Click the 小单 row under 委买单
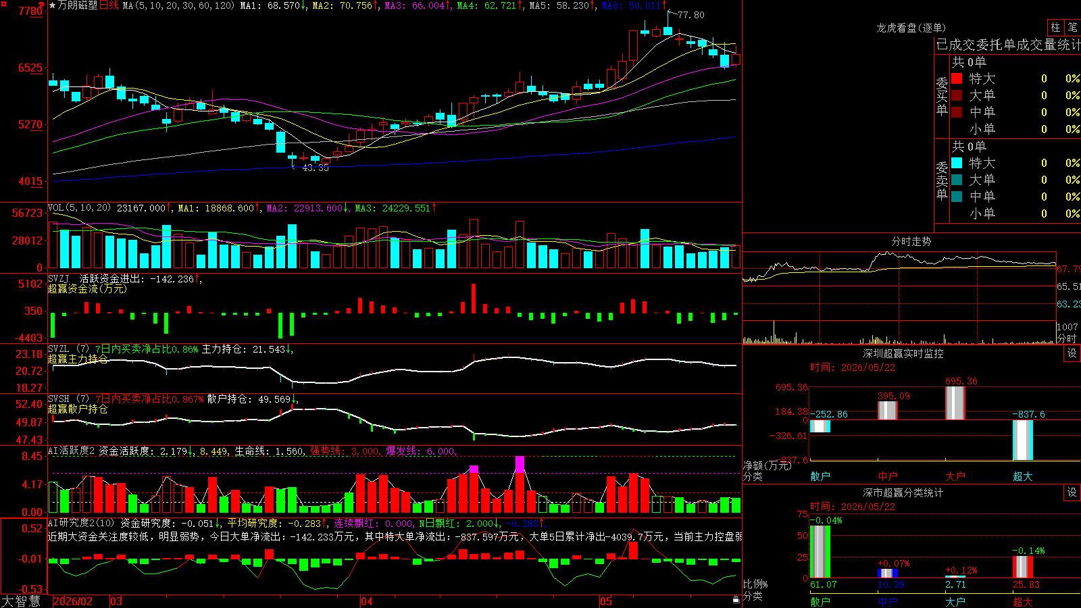The image size is (1081, 608). click(x=1015, y=129)
